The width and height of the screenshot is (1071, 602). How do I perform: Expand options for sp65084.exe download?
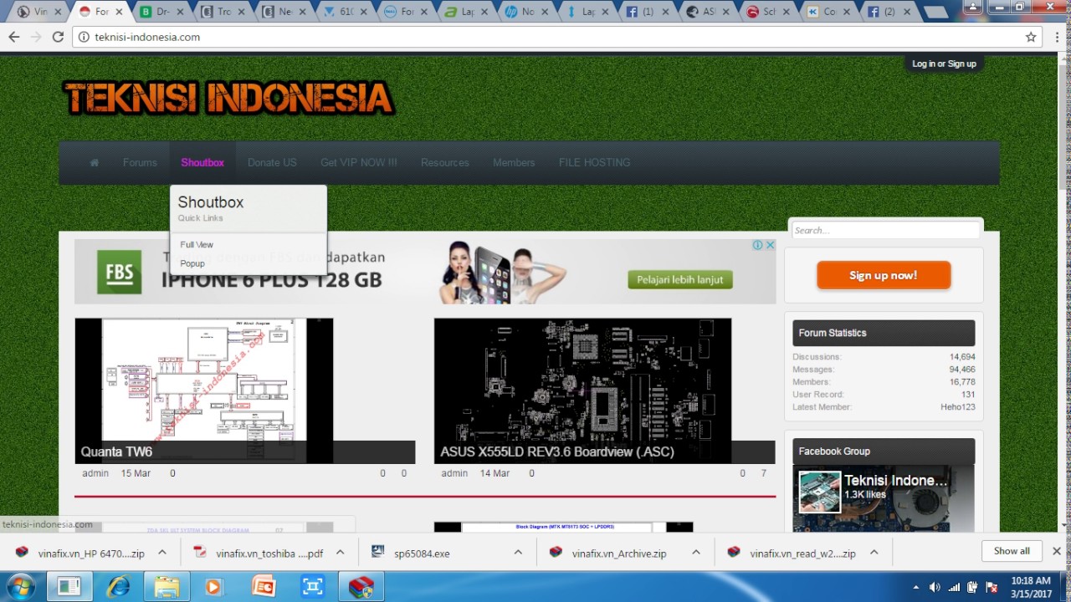(518, 553)
